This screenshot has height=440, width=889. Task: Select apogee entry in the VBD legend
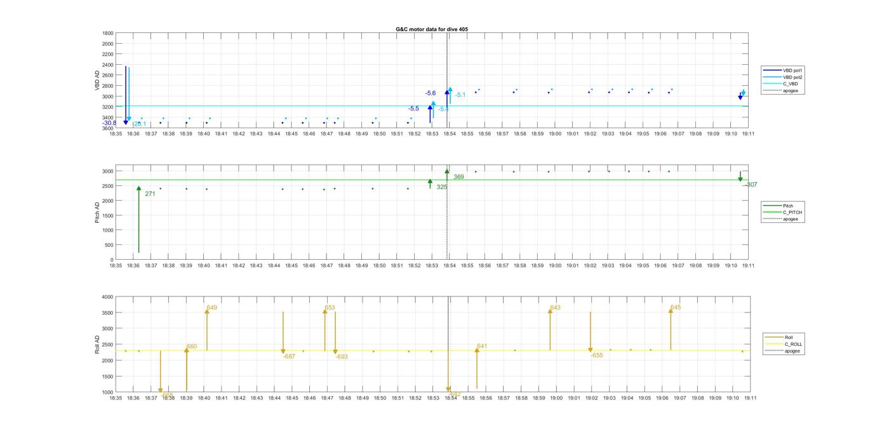pos(782,91)
